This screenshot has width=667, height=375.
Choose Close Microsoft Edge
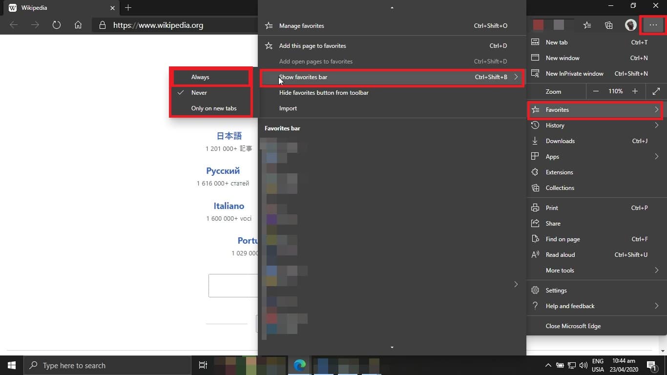pyautogui.click(x=597, y=326)
